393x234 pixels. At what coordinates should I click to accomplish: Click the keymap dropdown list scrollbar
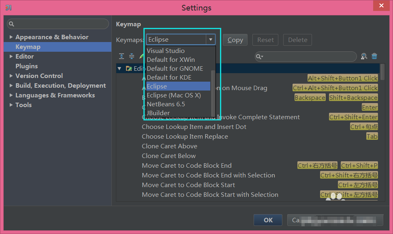pos(213,93)
